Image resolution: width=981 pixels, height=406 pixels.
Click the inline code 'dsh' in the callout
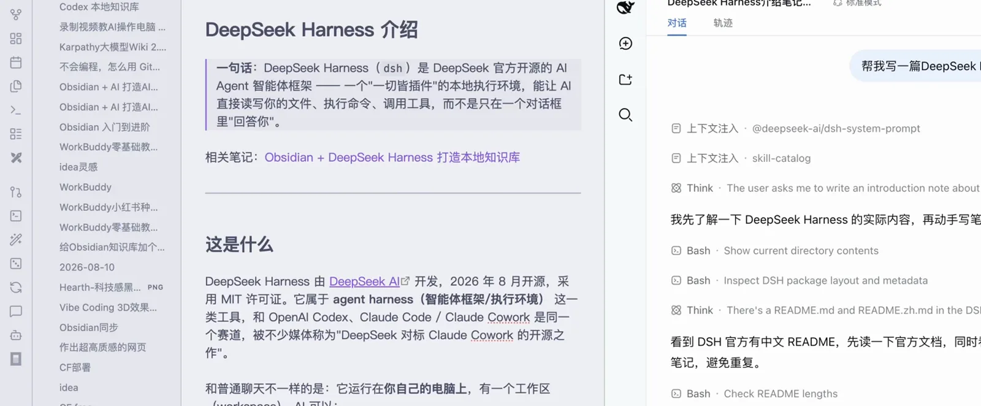tap(393, 68)
